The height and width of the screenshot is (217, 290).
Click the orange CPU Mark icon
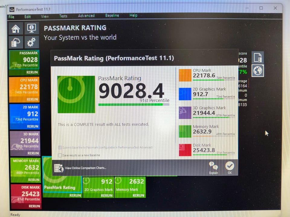(x=185, y=75)
